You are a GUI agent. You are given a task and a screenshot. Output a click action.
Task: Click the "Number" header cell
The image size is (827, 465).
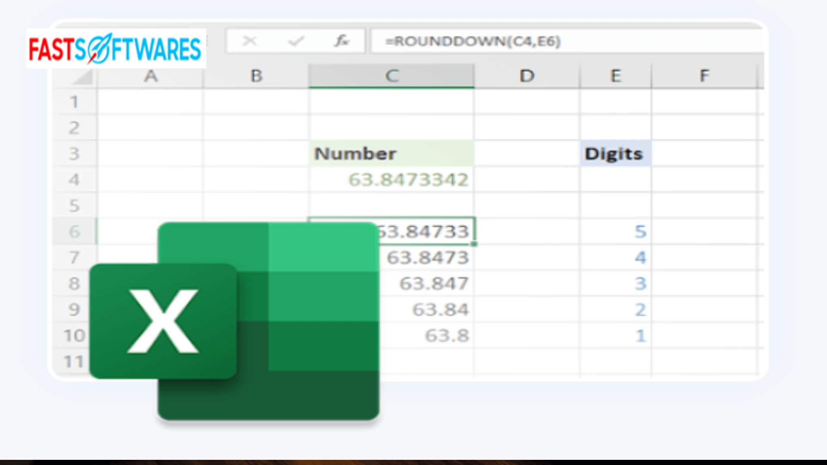391,154
